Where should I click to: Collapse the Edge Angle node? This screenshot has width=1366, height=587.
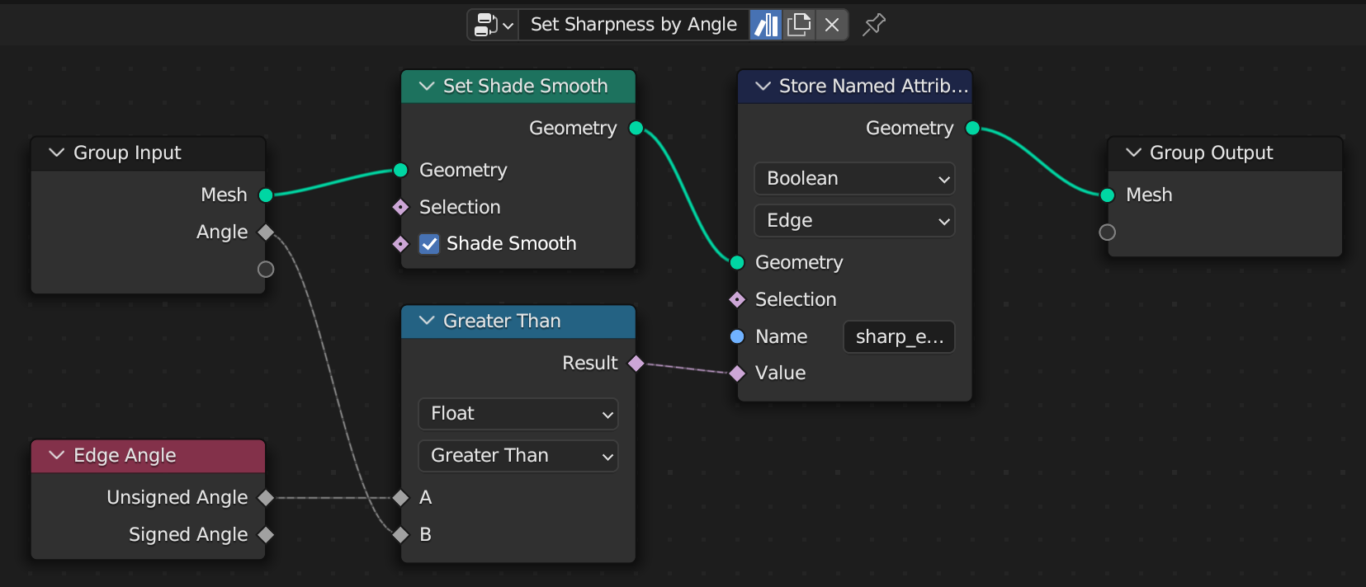(x=56, y=455)
